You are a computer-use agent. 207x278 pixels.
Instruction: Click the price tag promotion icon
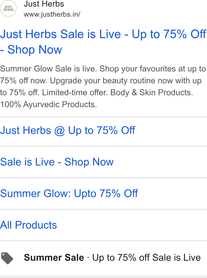click(x=7, y=258)
